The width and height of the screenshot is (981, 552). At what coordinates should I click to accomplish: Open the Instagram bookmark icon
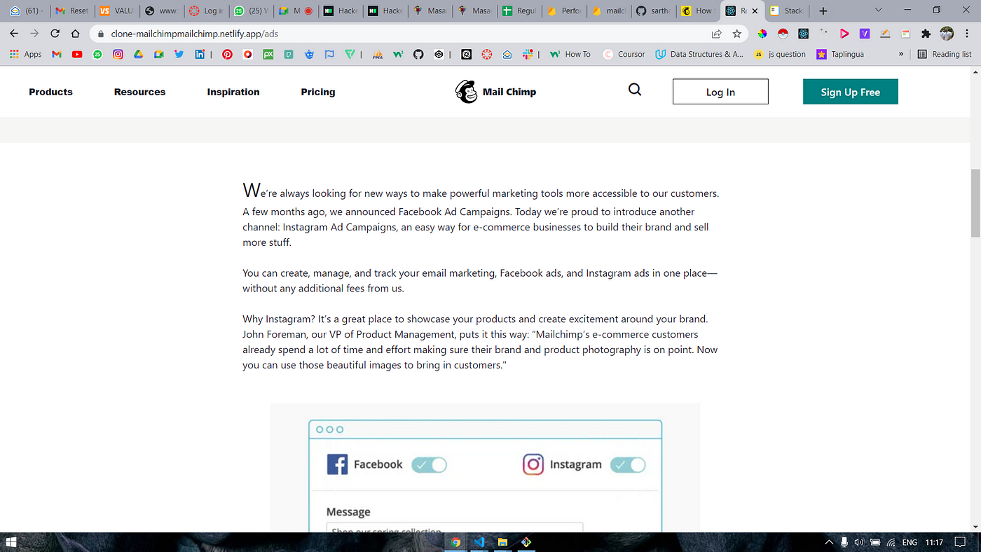[118, 54]
